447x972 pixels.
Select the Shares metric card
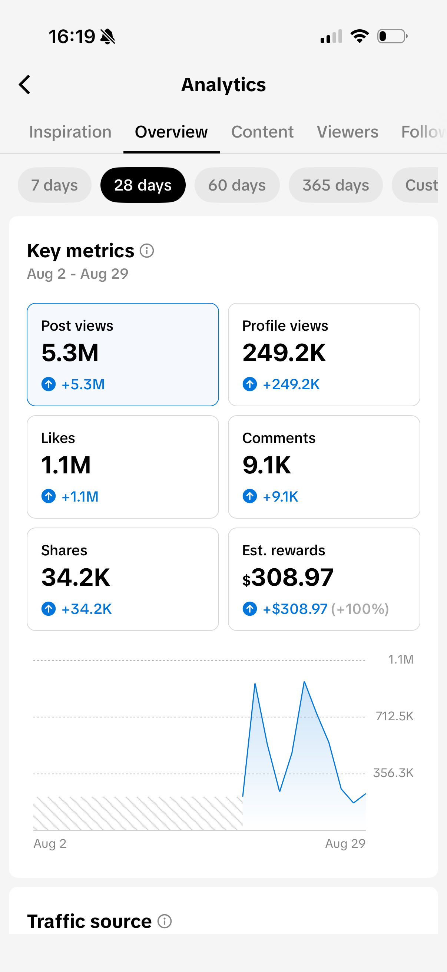(x=123, y=579)
